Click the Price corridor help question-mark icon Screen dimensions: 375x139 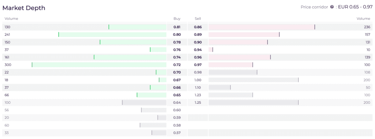tap(332, 7)
